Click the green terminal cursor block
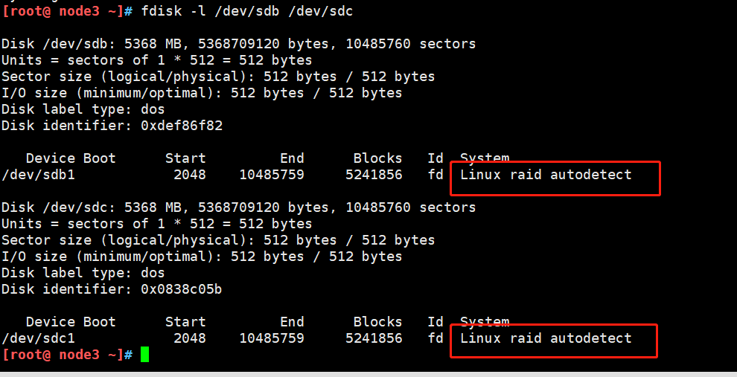This screenshot has width=737, height=377. pyautogui.click(x=144, y=355)
